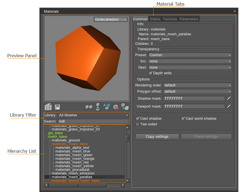This screenshot has width=242, height=192.
Task: Click the floppy-disk save materials icon
Action: coord(57,107)
